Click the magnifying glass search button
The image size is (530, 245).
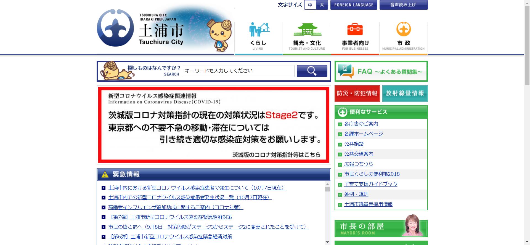point(312,71)
